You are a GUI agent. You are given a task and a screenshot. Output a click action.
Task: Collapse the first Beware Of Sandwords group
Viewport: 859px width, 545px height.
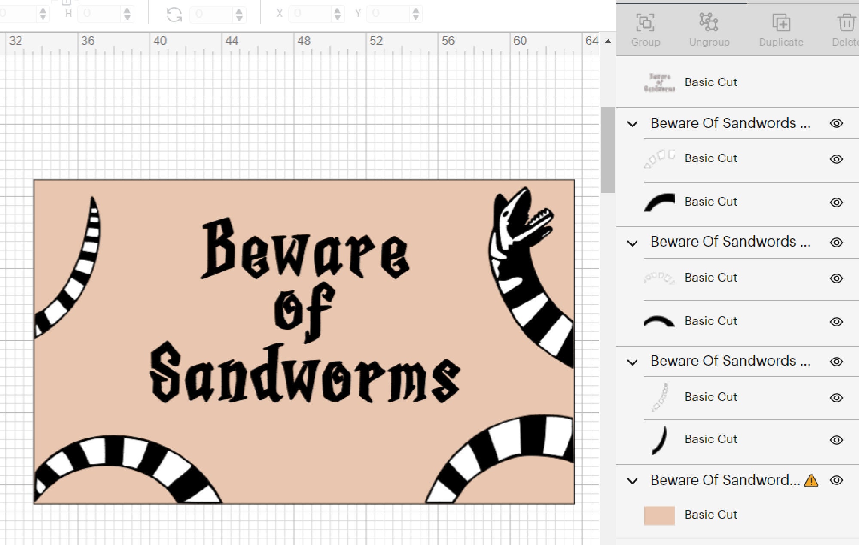point(632,123)
